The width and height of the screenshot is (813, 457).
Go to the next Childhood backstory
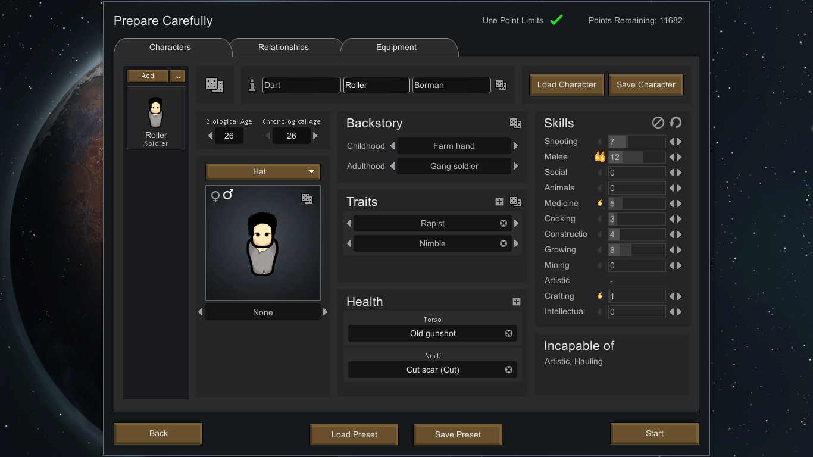(516, 146)
